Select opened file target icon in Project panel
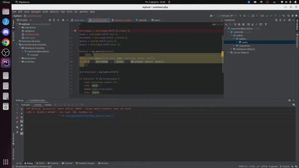 click(50, 20)
